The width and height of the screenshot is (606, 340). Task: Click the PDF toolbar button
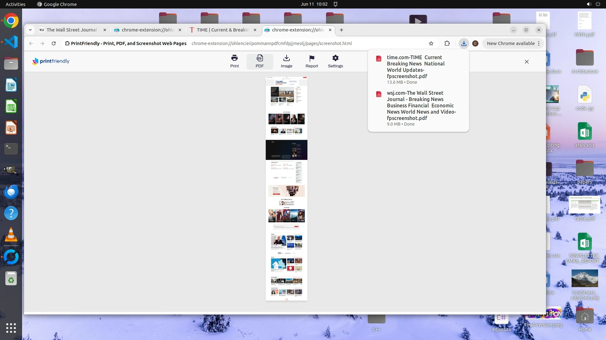click(x=259, y=61)
